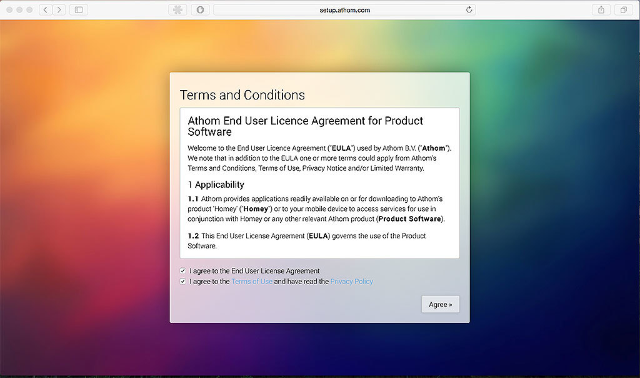Click the "1 Applicability" section heading
Screen dimensions: 640x378
coord(216,184)
